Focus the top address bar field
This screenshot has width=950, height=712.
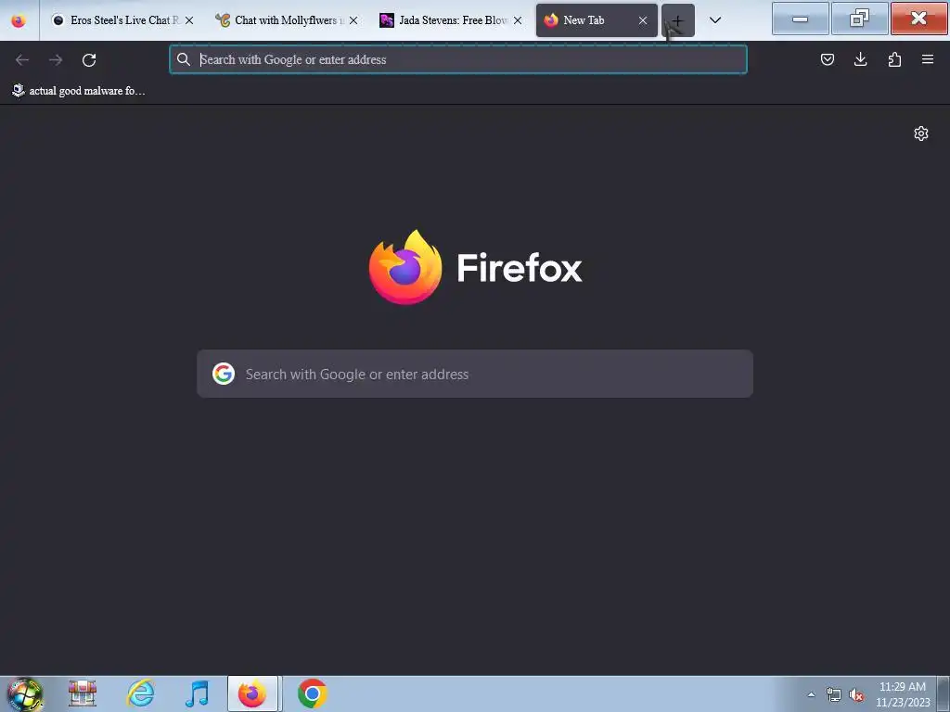(458, 59)
